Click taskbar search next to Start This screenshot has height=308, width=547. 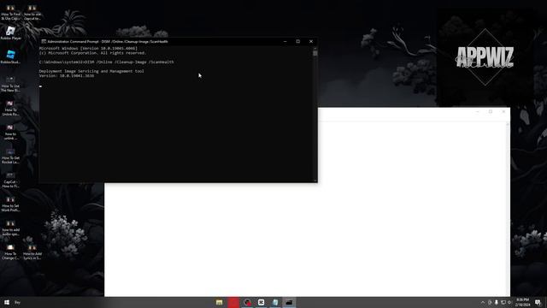[x=17, y=302]
